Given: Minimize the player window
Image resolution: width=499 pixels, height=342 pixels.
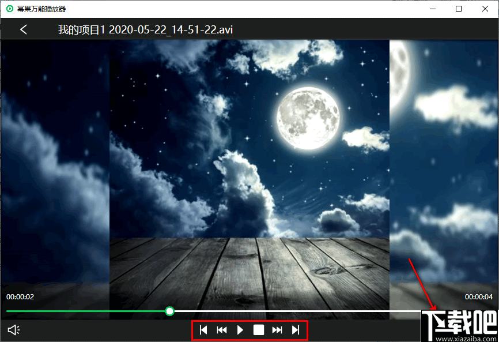Looking at the screenshot, I should pos(433,9).
